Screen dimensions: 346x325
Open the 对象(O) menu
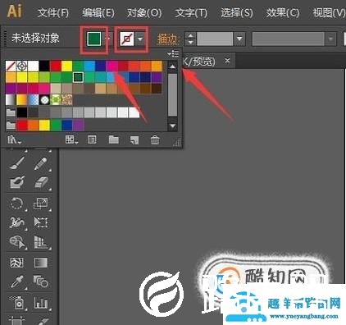[x=144, y=12]
